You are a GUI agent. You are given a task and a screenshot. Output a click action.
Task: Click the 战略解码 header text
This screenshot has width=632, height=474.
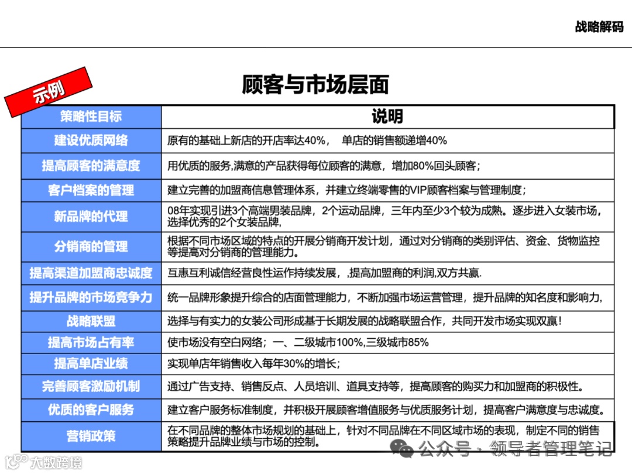(x=599, y=26)
